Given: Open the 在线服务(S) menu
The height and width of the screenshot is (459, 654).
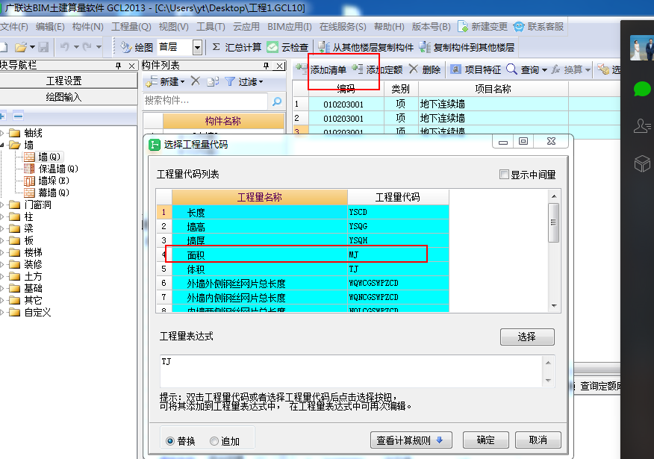Looking at the screenshot, I should (343, 27).
